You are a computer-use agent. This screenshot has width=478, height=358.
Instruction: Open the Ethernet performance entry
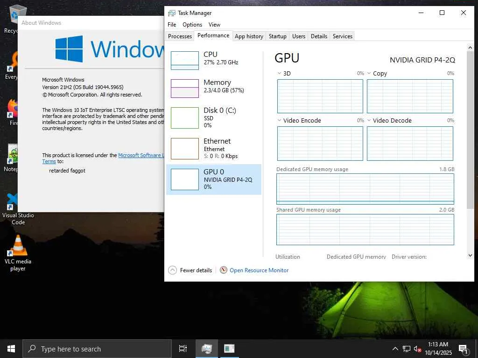pyautogui.click(x=214, y=149)
